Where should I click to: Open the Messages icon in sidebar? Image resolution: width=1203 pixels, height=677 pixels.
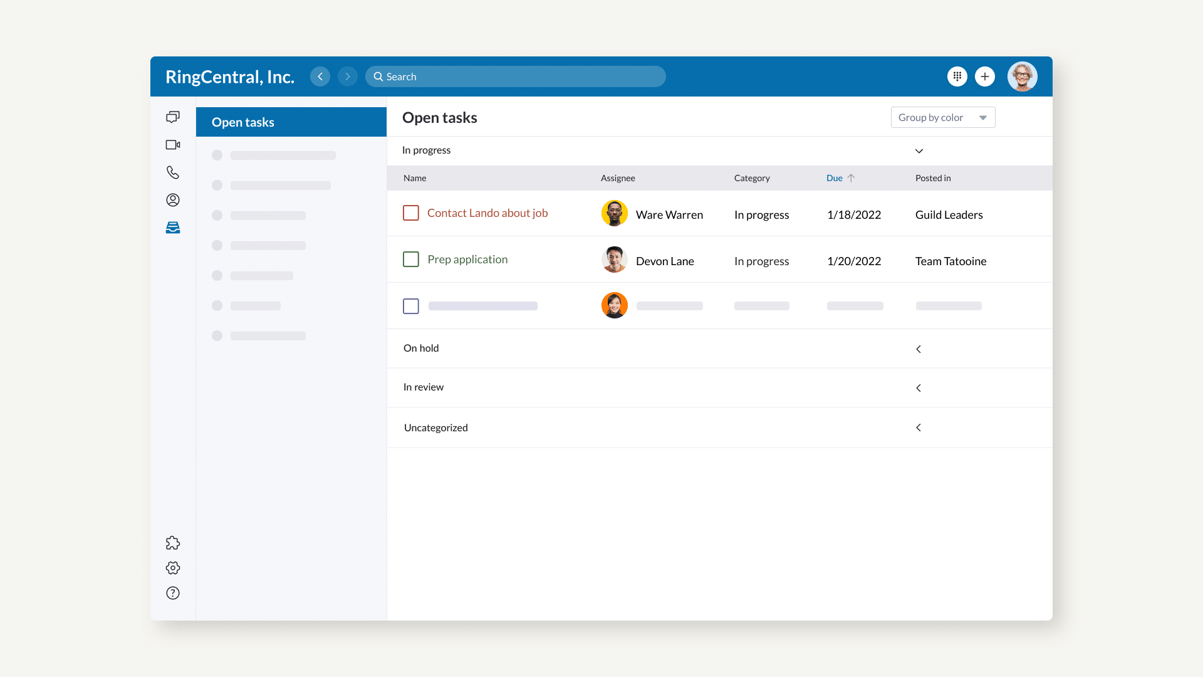click(173, 117)
